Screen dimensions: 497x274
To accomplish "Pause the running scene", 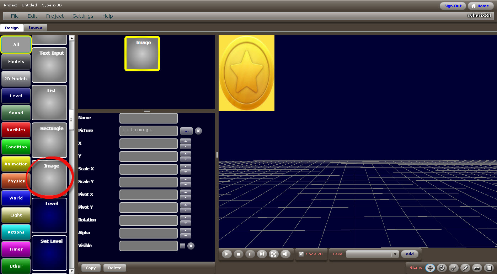I will tap(250, 254).
